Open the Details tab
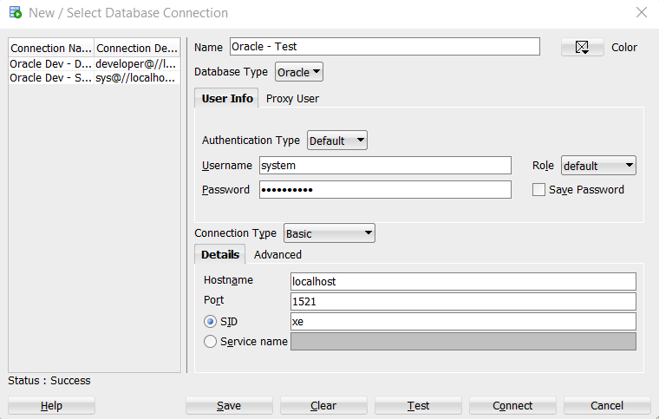This screenshot has width=659, height=419. (220, 255)
